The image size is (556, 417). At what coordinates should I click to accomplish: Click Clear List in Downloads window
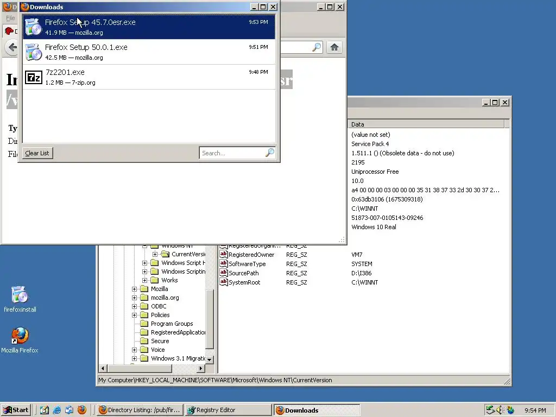[37, 153]
